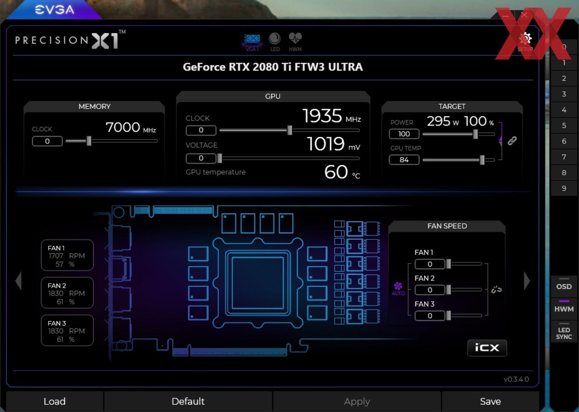Click the GPU clock offset field
The width and height of the screenshot is (579, 412).
(x=201, y=130)
